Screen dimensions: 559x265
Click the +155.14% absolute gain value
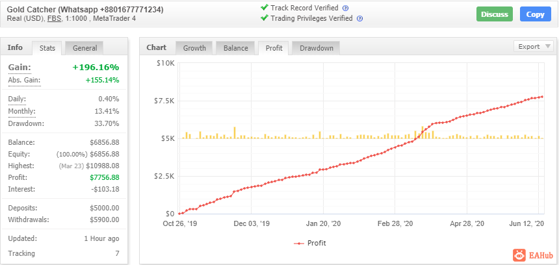pos(102,80)
